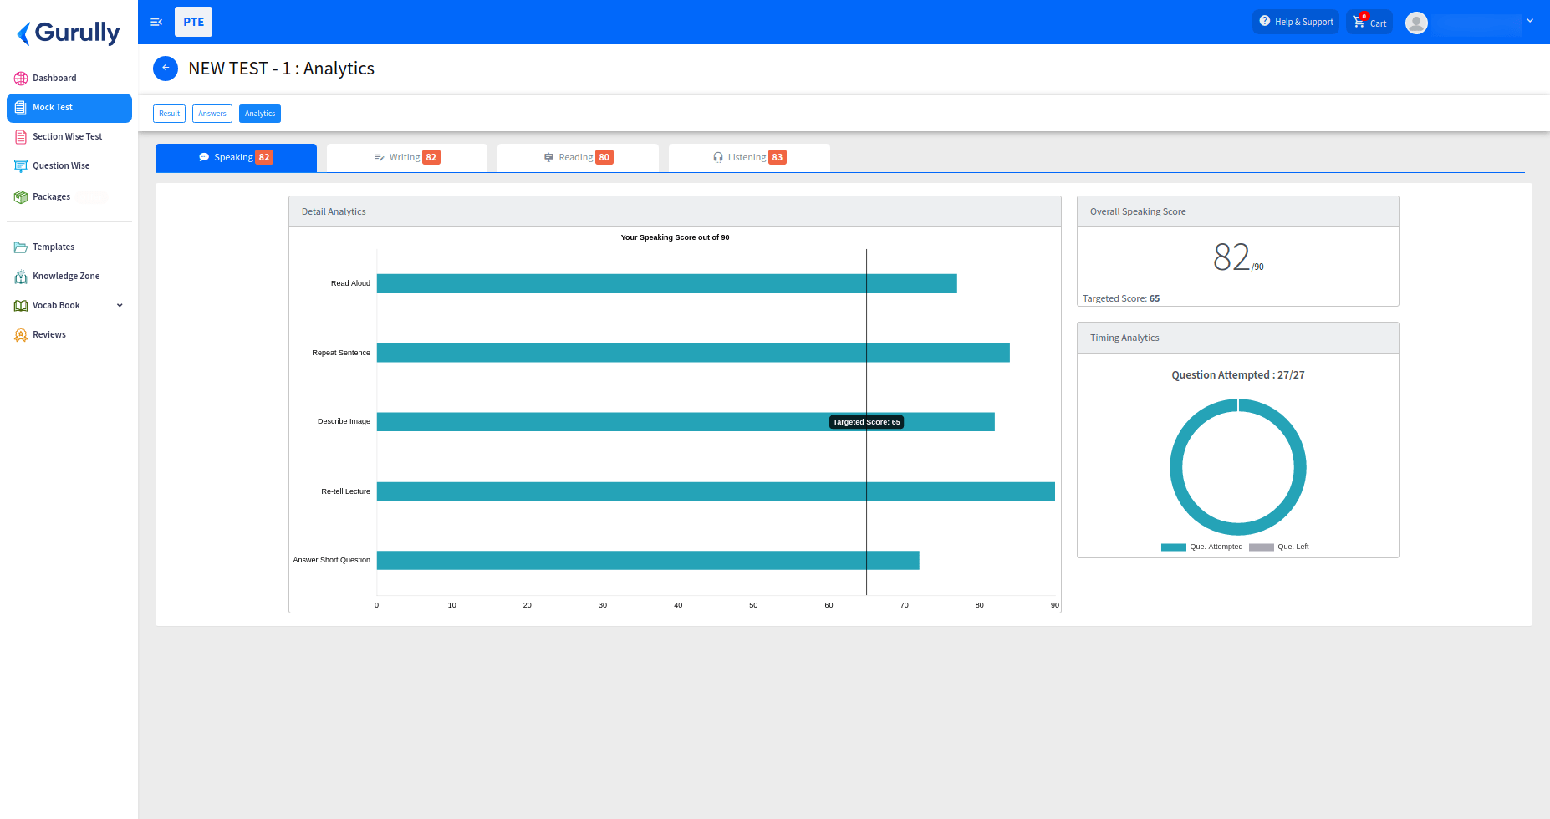The image size is (1550, 819).
Task: Toggle the Que. Left legend item
Action: coord(1279,547)
